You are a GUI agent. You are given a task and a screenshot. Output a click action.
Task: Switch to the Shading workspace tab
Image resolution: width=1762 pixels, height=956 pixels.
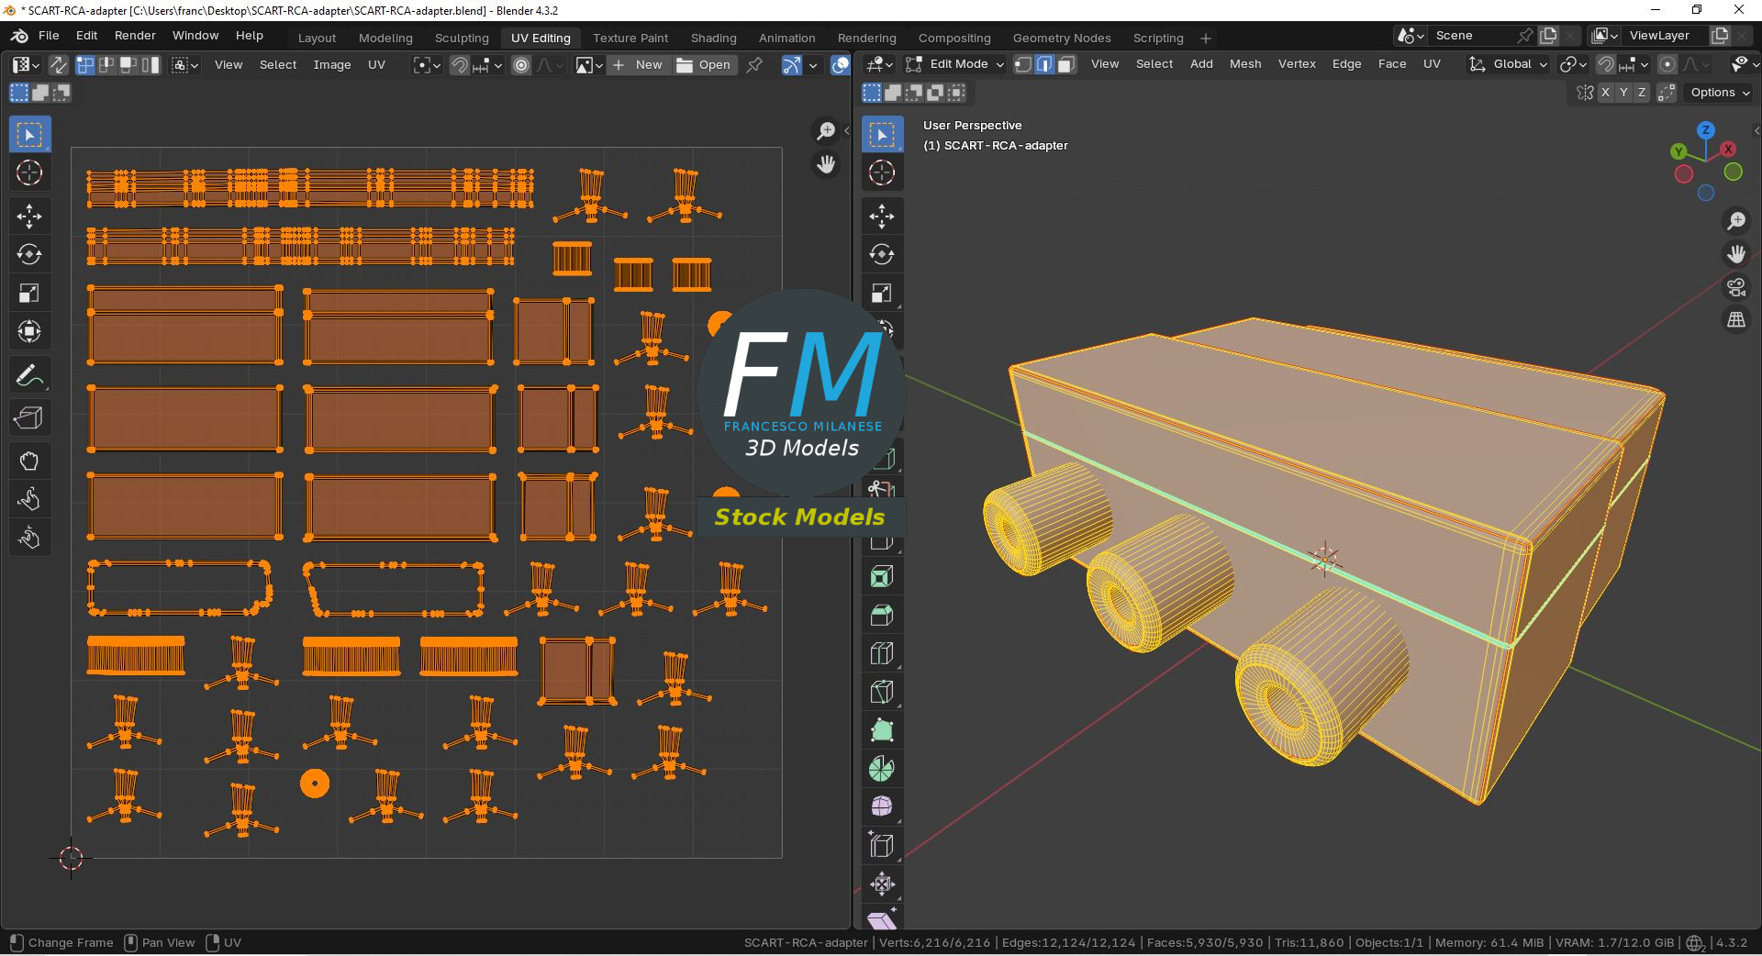pyautogui.click(x=713, y=38)
